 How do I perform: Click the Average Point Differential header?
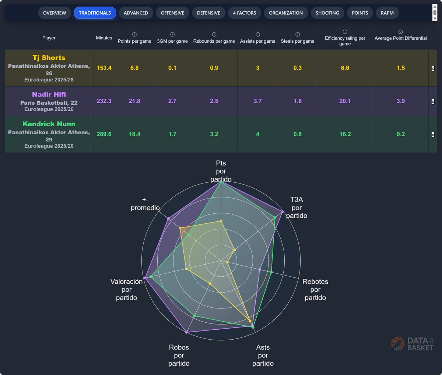[401, 38]
